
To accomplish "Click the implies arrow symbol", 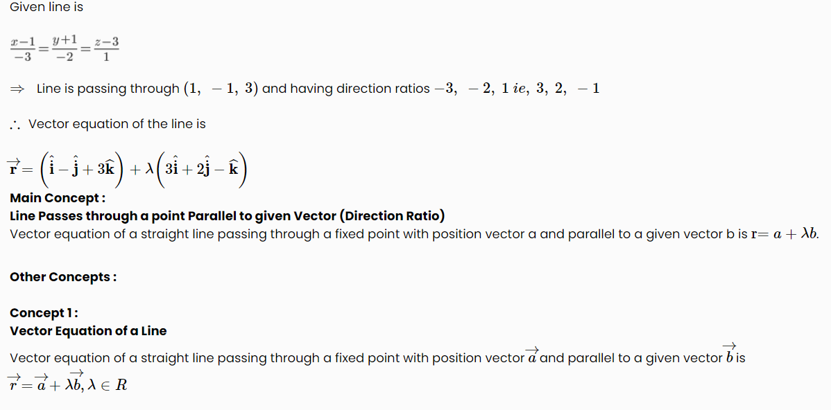I will coord(17,89).
